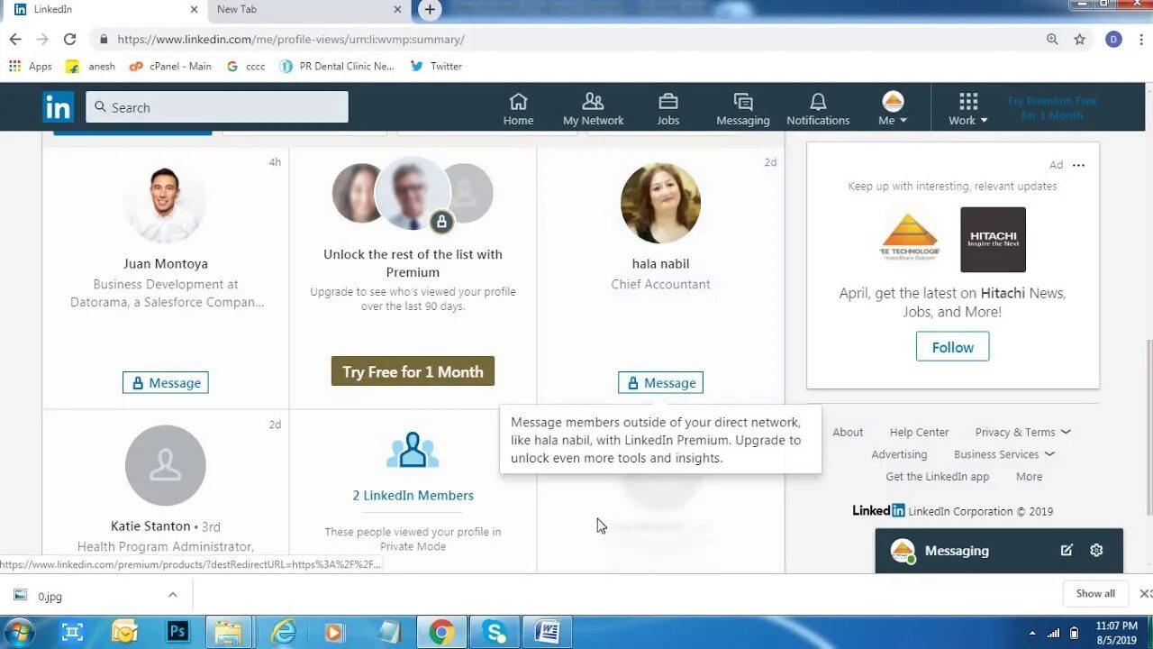Open Internet Explorer from the taskbar
Viewport: 1153px width, 649px height.
point(283,632)
